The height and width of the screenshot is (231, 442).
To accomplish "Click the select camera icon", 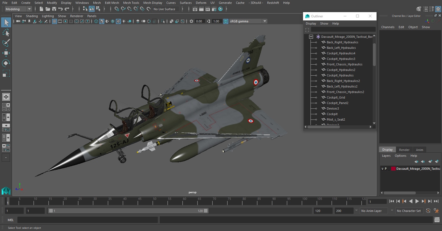I will (18, 21).
